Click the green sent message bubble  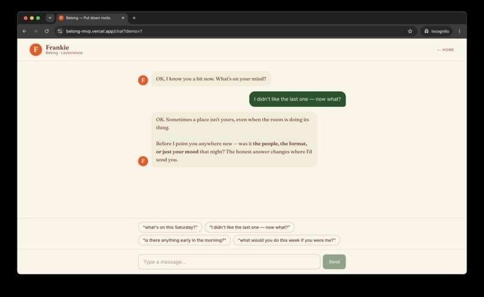pyautogui.click(x=298, y=99)
